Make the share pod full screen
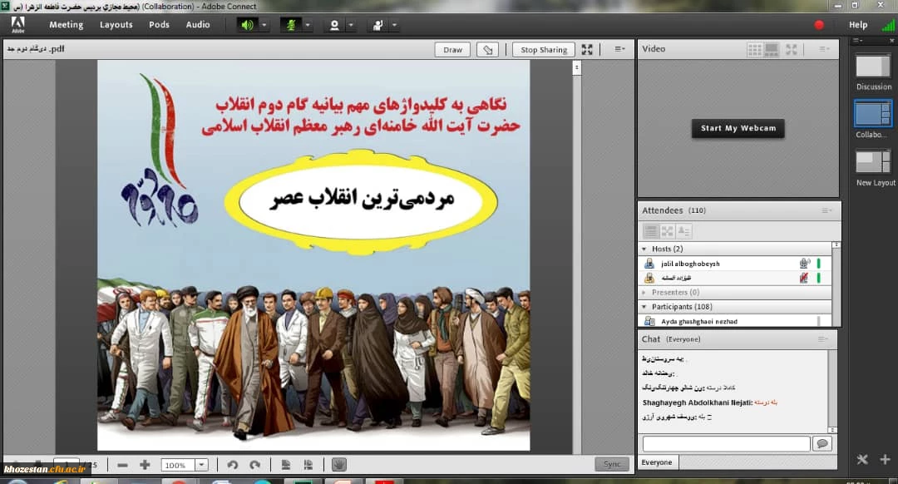Viewport: 898px width, 484px height. 587,50
